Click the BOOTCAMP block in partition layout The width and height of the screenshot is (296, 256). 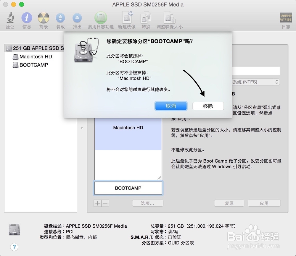[x=128, y=188]
